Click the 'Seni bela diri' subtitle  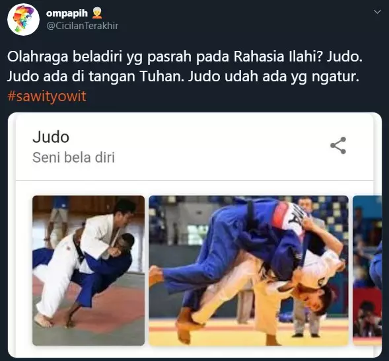74,157
